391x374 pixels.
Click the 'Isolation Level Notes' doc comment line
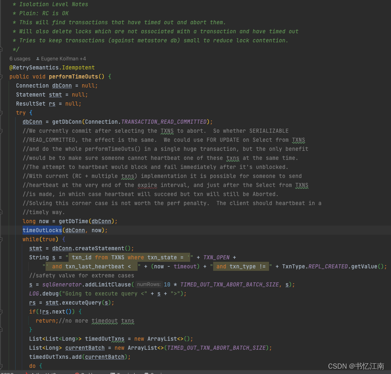[54, 4]
